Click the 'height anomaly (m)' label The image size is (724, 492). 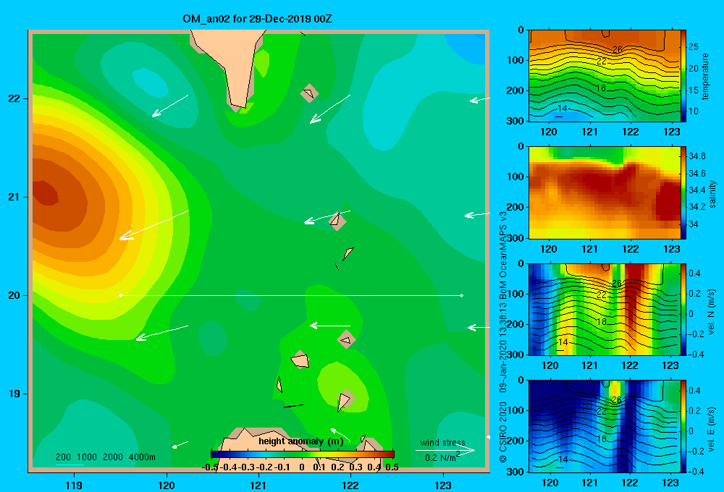(x=301, y=441)
